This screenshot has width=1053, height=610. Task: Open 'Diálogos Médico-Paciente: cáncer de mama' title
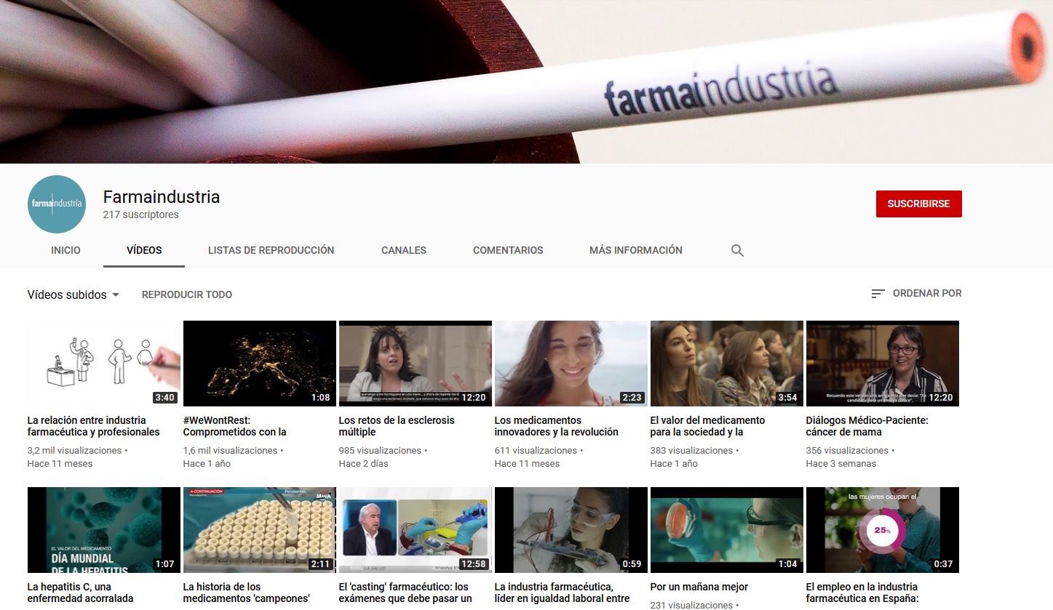tap(867, 426)
